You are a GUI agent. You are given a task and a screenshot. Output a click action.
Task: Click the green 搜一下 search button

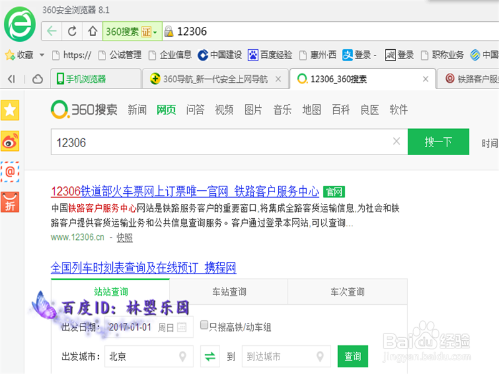(x=438, y=141)
